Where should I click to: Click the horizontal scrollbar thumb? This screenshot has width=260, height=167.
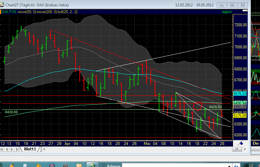click(237, 149)
